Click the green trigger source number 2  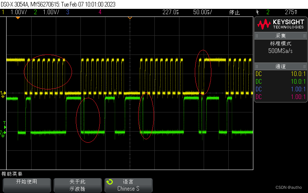pyautogui.click(x=268, y=12)
